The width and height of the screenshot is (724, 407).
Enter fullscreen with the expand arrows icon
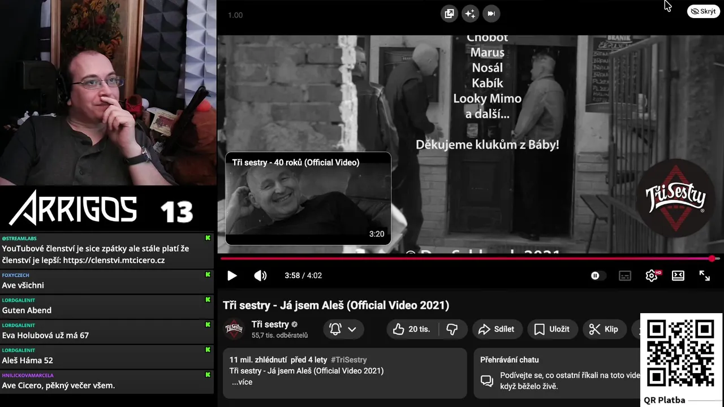pos(705,276)
